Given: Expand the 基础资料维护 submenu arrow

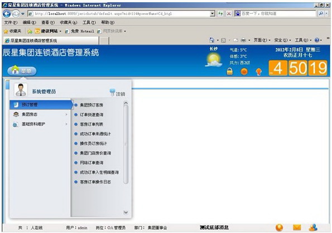Looking at the screenshot, I should pyautogui.click(x=66, y=124).
